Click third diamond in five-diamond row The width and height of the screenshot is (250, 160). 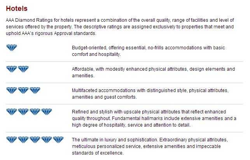[x=35, y=140]
